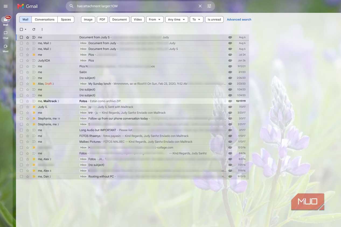Star the Long Audio but IMPORTANT email
The height and width of the screenshot is (227, 341).
pyautogui.click(x=27, y=130)
